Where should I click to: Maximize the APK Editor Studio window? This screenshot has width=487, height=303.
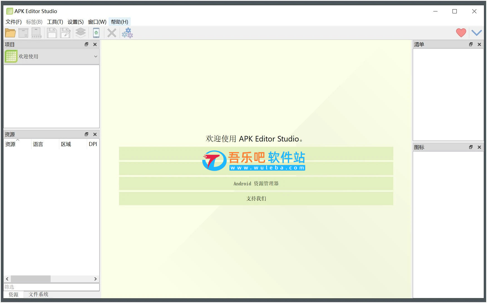point(455,11)
